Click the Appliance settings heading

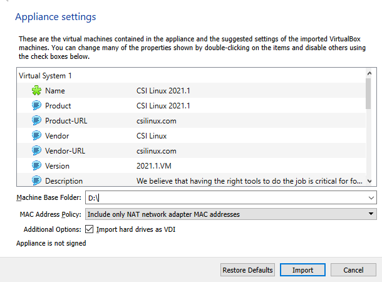(56, 17)
